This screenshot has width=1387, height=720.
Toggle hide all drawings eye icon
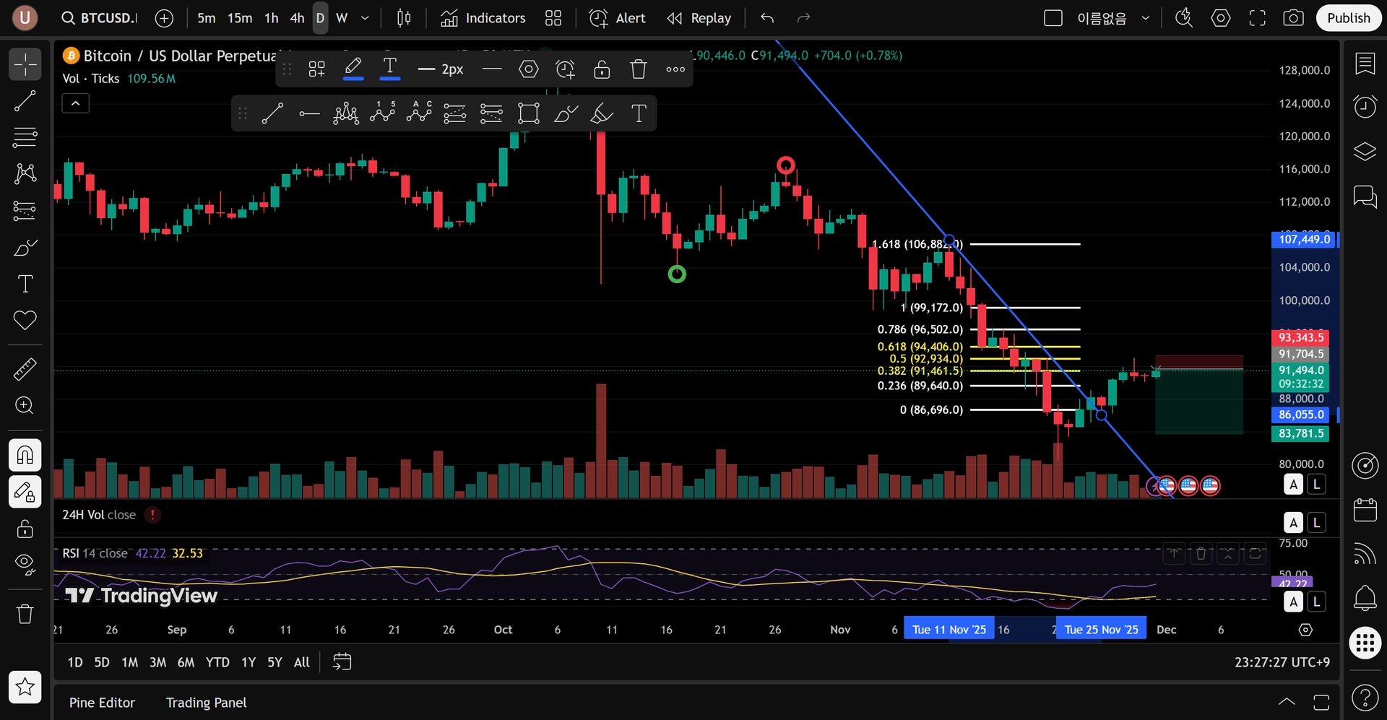pos(25,565)
